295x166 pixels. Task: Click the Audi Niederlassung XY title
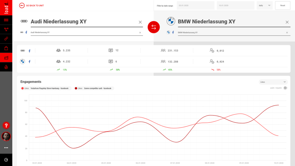point(58,21)
